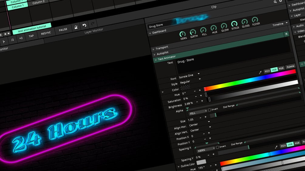Select the Outline Color eyedropper icon
The height and width of the screenshot is (171, 305).
276,147
